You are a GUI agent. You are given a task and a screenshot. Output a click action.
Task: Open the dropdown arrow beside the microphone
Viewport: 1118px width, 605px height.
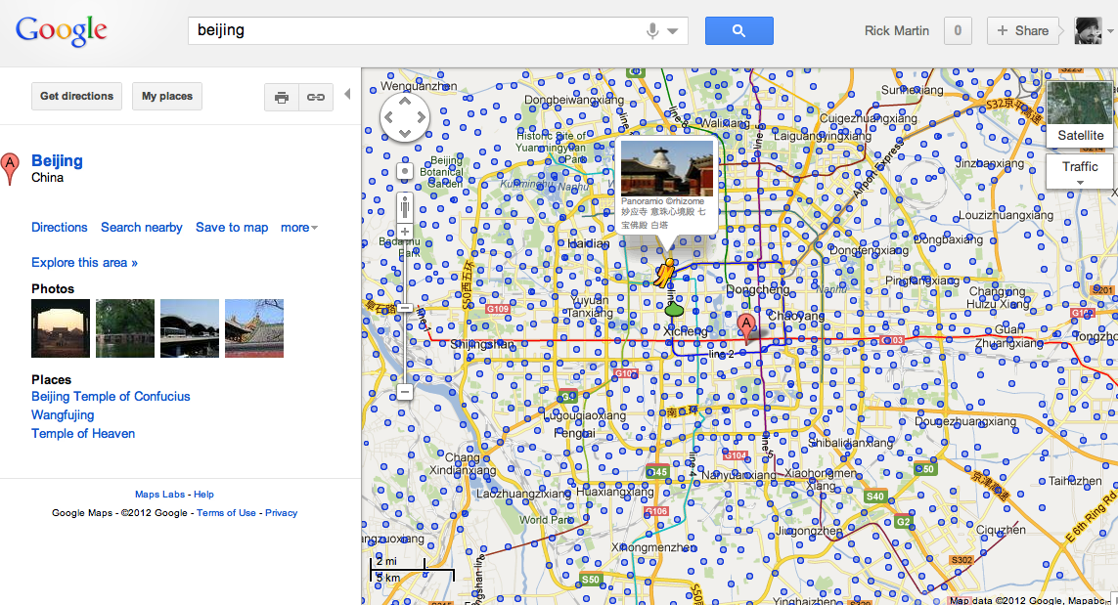click(672, 31)
